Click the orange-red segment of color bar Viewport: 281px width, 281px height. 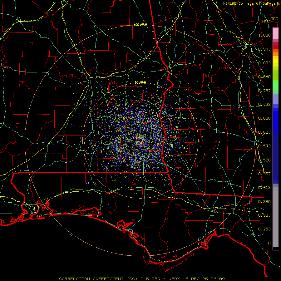pos(276,51)
